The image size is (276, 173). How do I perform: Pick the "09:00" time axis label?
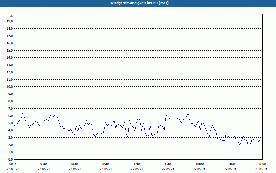(x=106, y=164)
